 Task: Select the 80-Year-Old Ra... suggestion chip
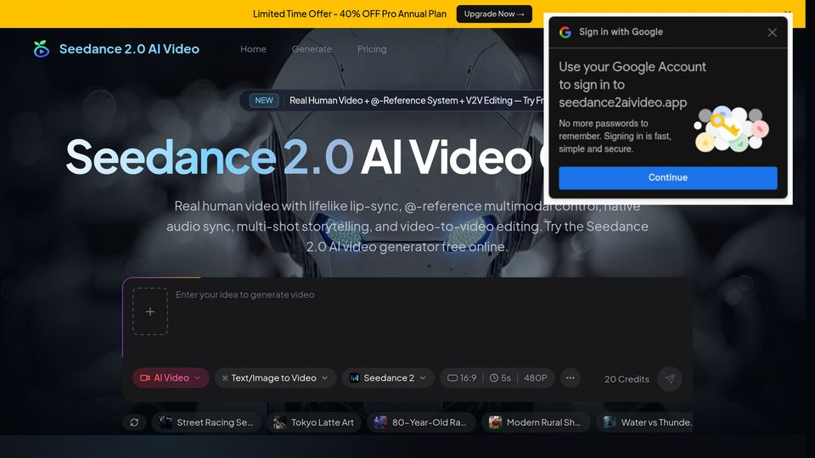(422, 422)
